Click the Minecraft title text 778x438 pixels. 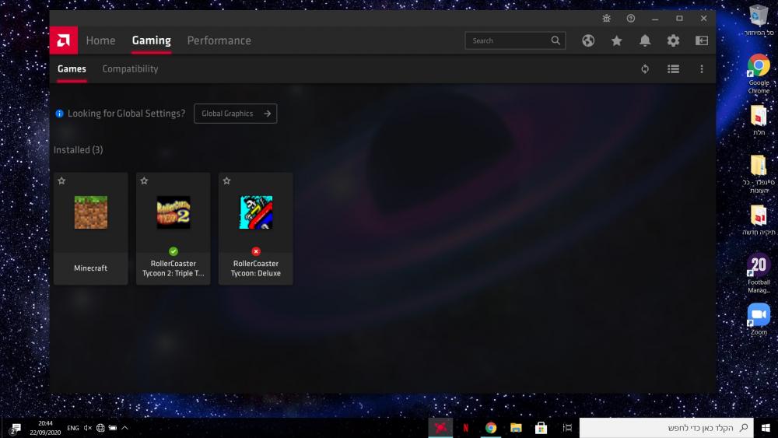tap(91, 268)
